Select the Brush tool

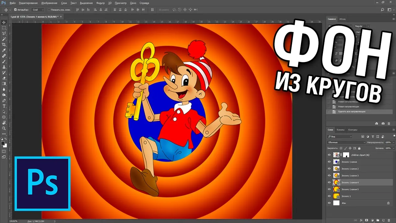[x=4, y=61]
